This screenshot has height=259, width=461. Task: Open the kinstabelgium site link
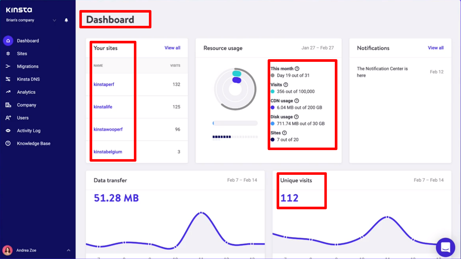click(108, 152)
